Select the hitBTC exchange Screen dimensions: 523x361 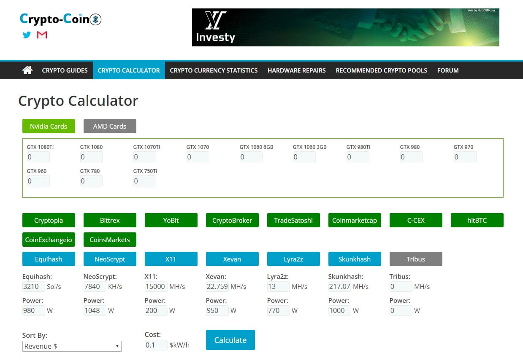point(477,220)
